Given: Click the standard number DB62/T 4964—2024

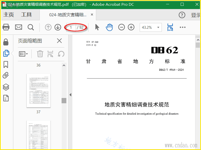Looking at the screenshot, I should (171, 70).
